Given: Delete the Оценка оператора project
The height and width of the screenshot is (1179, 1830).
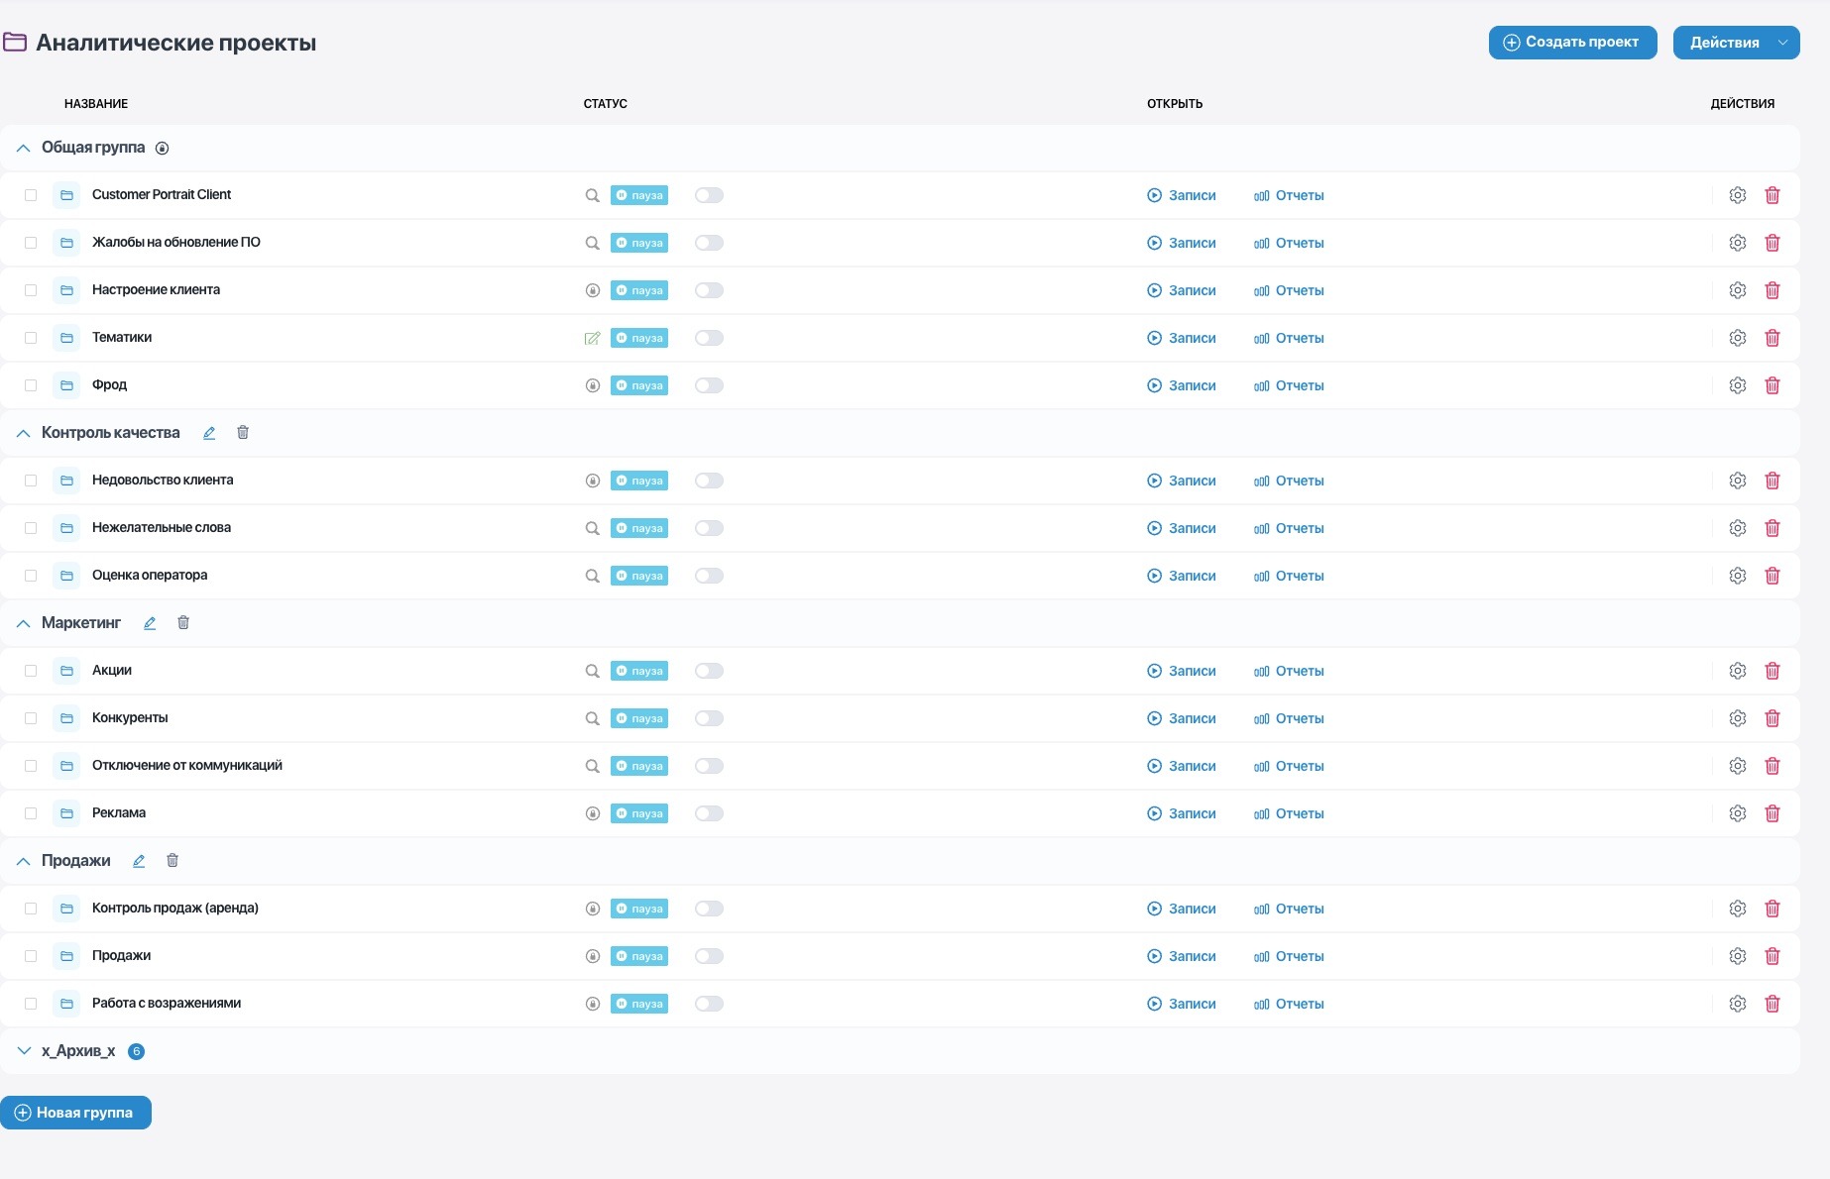Looking at the screenshot, I should [1773, 576].
